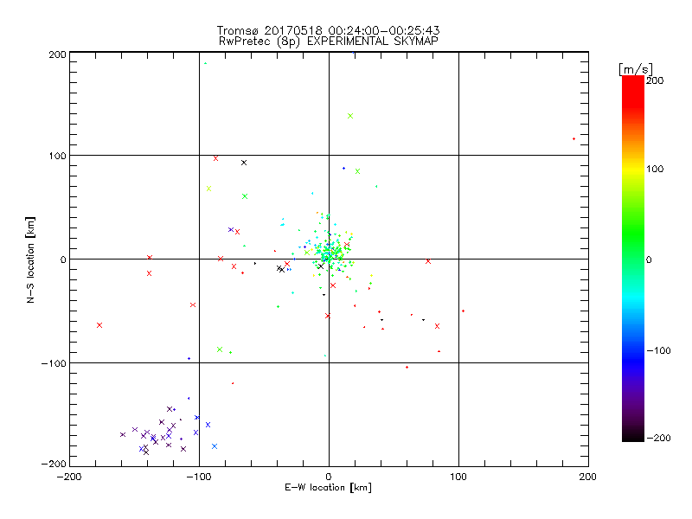
Task: Click the E-W axis tick label '-200'
Action: pos(69,477)
